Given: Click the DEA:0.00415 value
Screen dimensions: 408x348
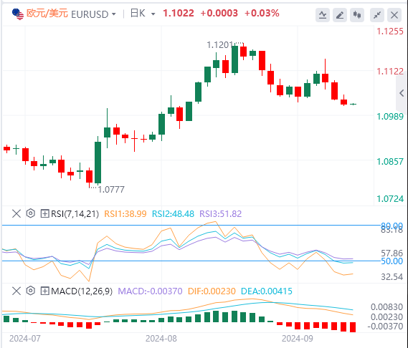Looking at the screenshot, I should (x=267, y=291).
